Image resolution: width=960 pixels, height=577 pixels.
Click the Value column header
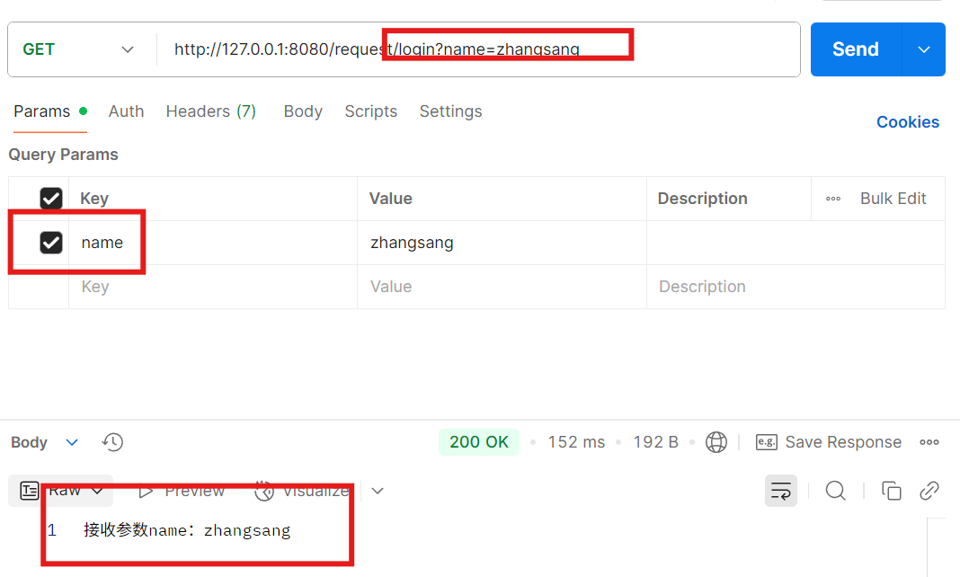pyautogui.click(x=391, y=199)
